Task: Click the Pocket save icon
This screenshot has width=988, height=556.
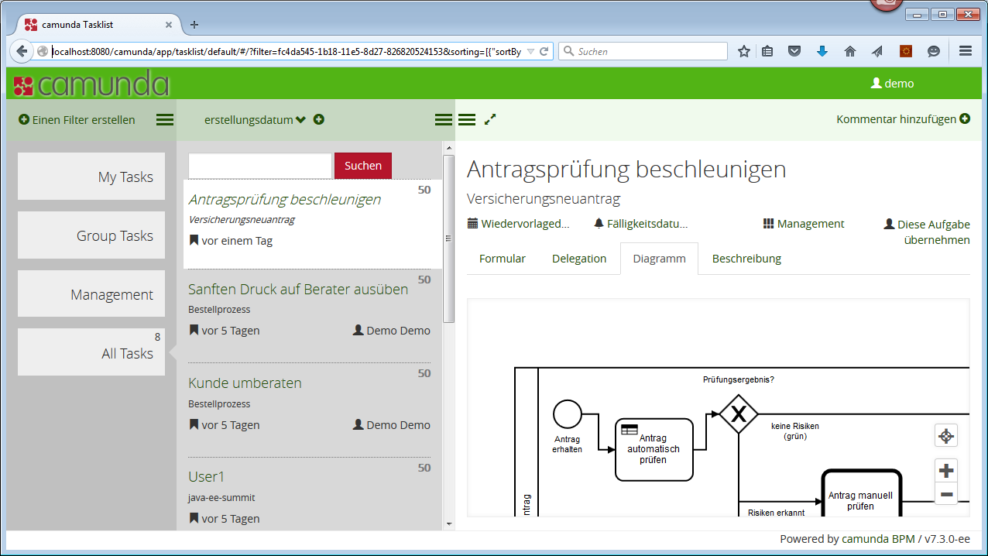Action: (x=794, y=51)
